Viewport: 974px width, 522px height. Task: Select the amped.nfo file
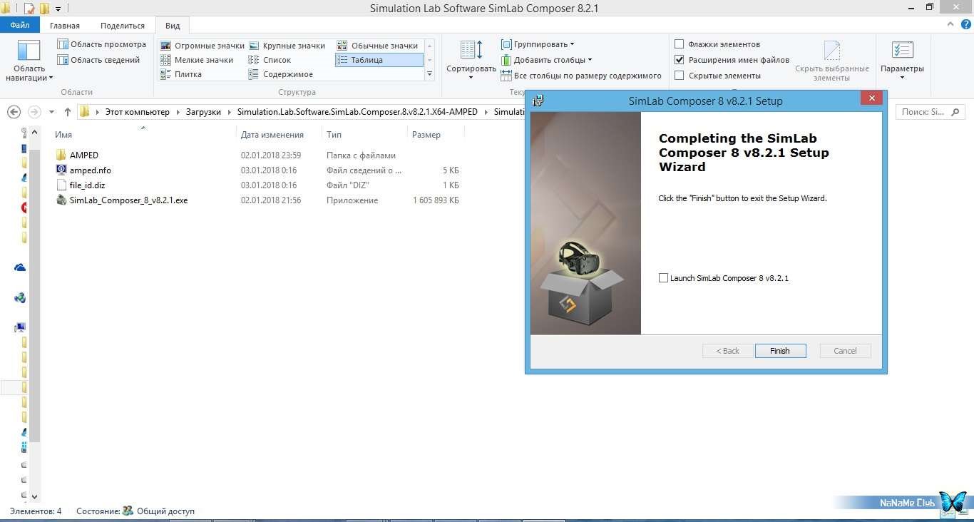[91, 170]
